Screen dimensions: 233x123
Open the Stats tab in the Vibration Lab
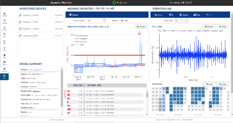tap(158, 15)
